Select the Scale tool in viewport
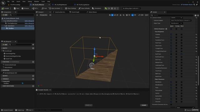200x112 pixels. click(x=117, y=15)
